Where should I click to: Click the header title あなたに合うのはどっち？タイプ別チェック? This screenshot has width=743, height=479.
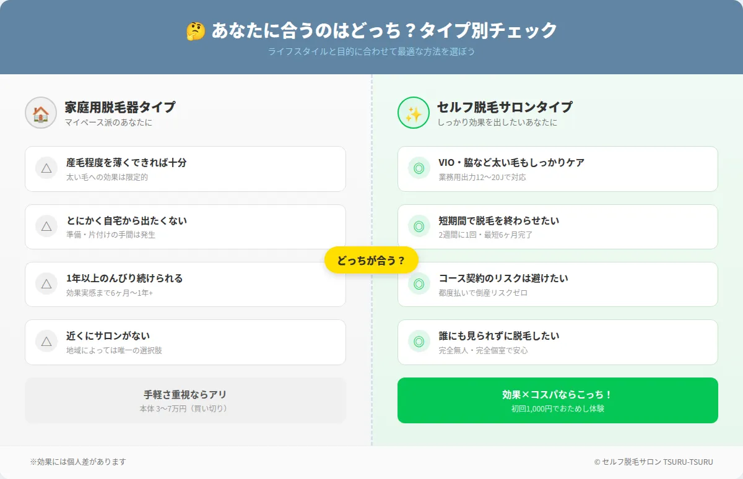tap(384, 30)
